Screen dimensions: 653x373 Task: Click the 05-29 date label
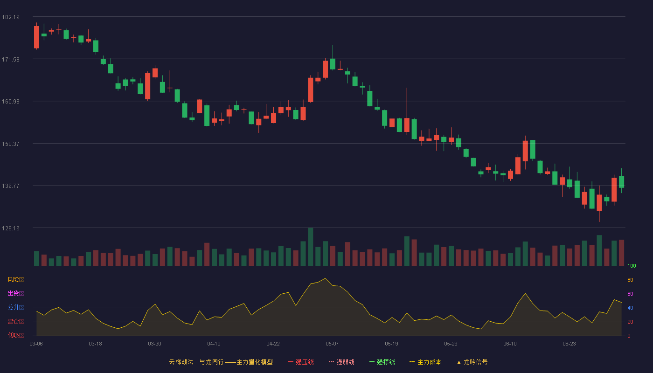[x=451, y=344]
